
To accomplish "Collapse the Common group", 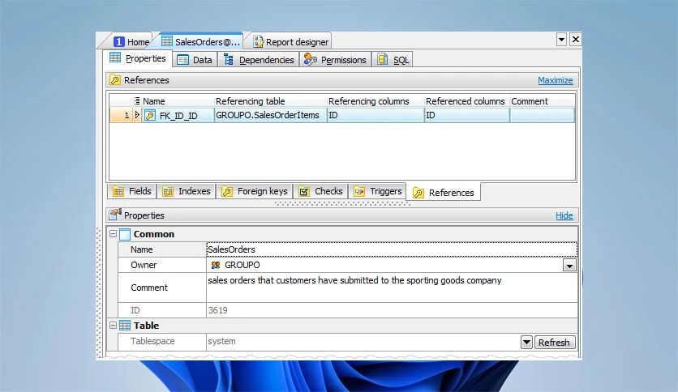I will click(113, 233).
